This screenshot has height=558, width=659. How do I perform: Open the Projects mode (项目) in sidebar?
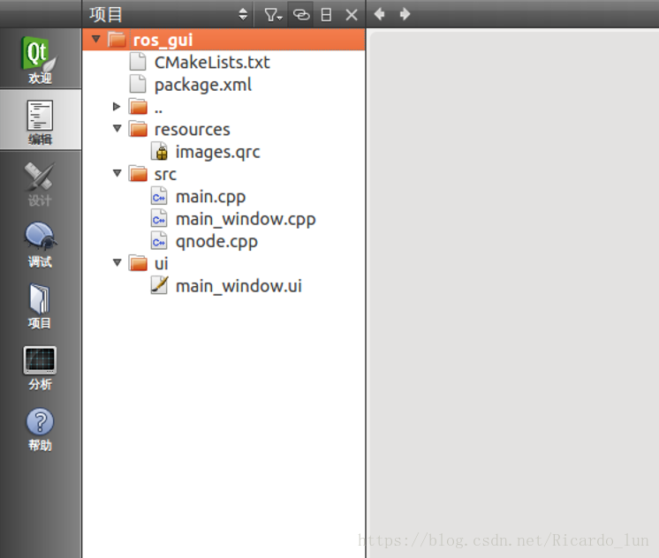(41, 305)
